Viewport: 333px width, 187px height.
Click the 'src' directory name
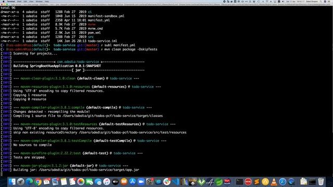pos(91,37)
